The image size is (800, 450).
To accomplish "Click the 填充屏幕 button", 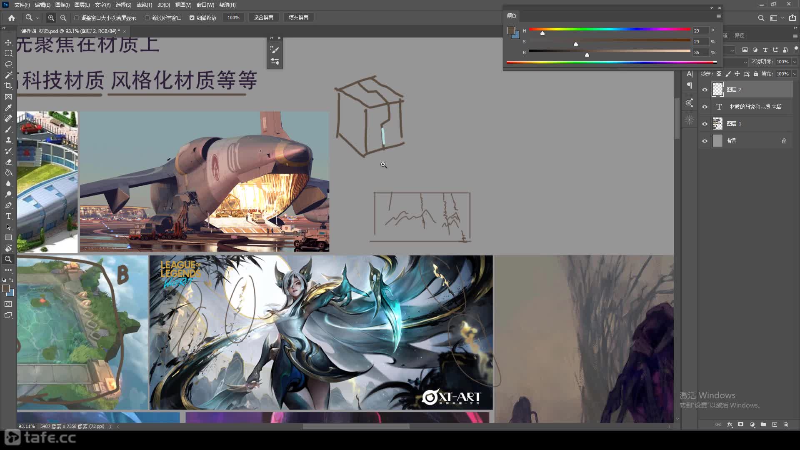I will [298, 17].
